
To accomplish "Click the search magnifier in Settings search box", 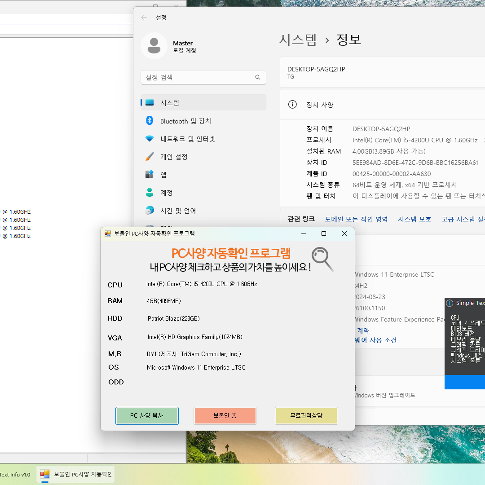I will coord(258,77).
